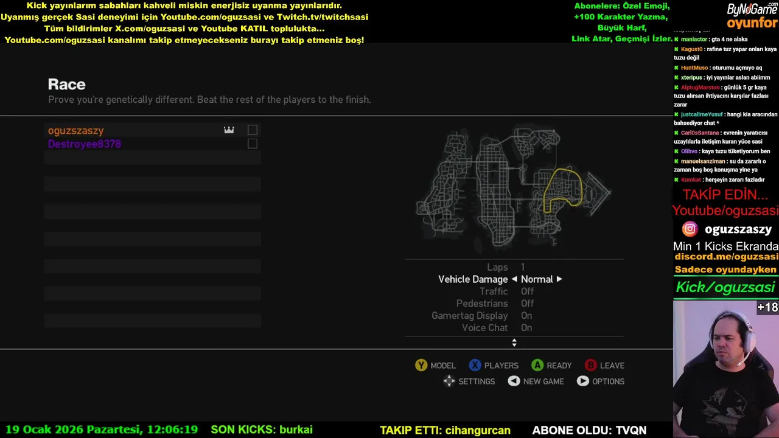This screenshot has height=438, width=779.
Task: Click the Voice Chat On value
Action: pos(526,328)
